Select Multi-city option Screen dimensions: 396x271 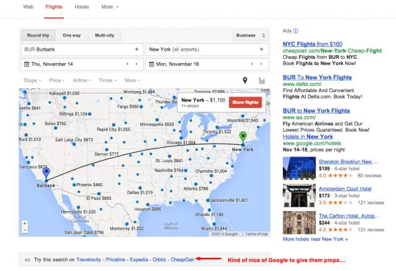click(105, 35)
